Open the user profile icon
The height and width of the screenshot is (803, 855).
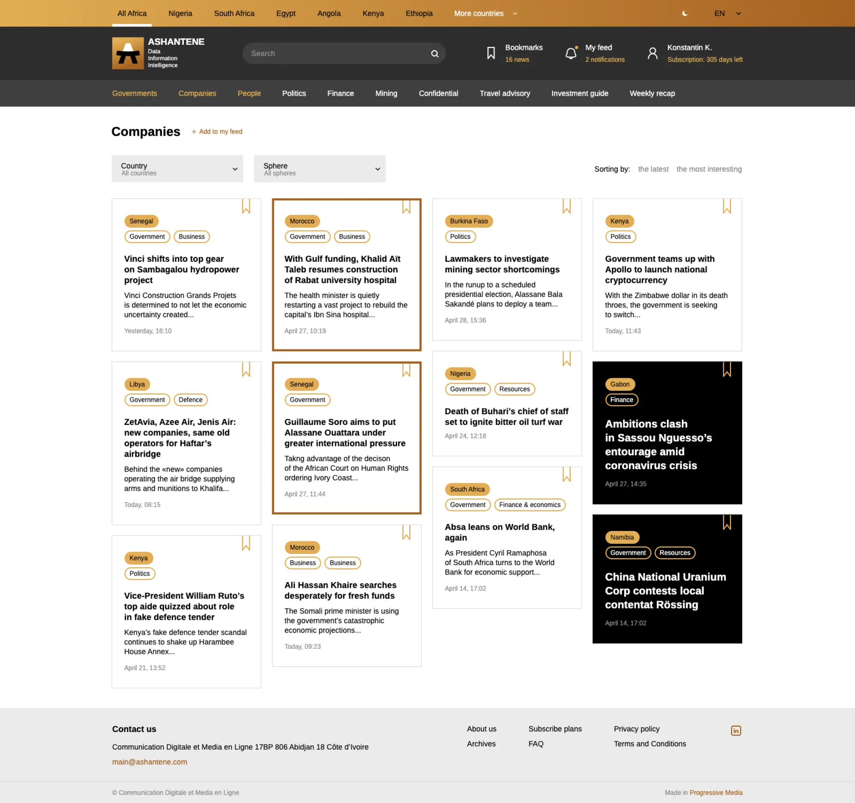(652, 53)
